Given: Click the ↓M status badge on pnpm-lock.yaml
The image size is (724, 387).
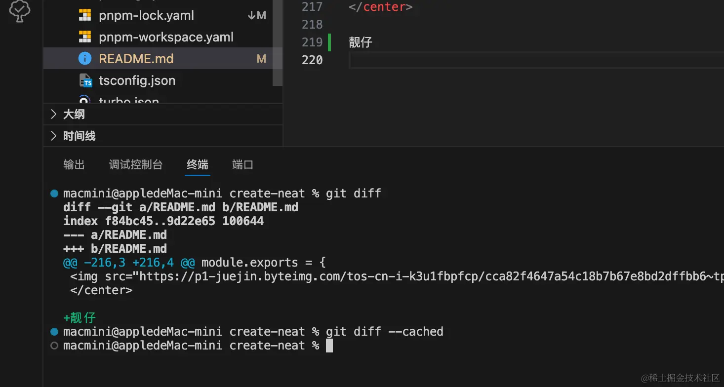Looking at the screenshot, I should pos(257,15).
